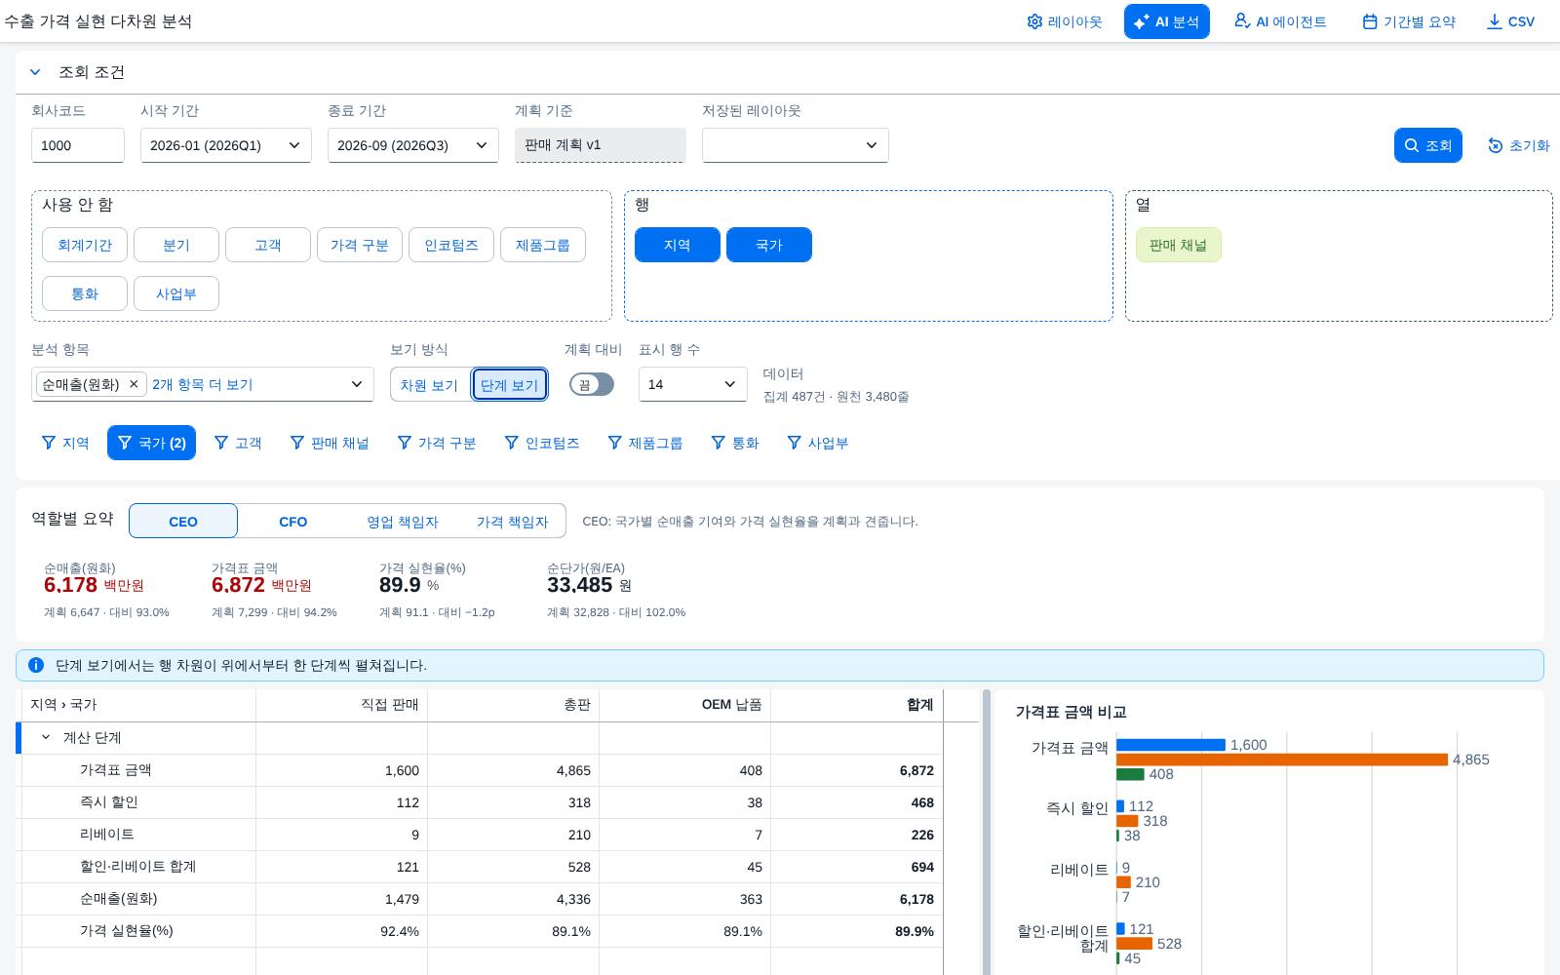This screenshot has width=1560, height=975.
Task: Collapse the 조회 조건 section
Action: pos(35,72)
